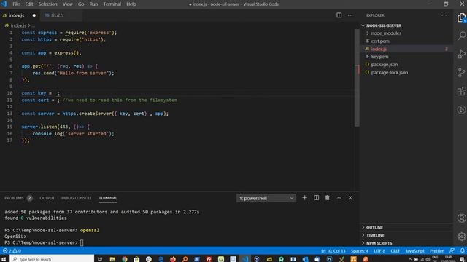The width and height of the screenshot is (467, 262).
Task: Open the Run and Debug view
Action: 461,54
